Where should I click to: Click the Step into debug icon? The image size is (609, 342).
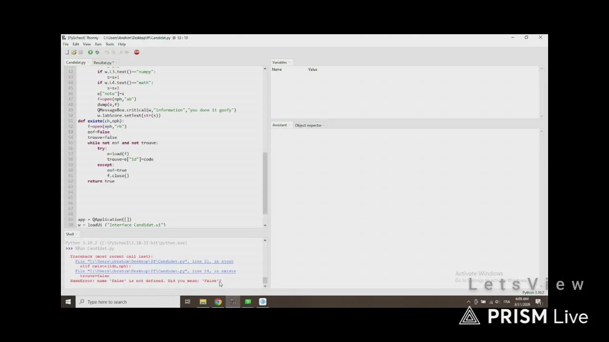[x=113, y=52]
